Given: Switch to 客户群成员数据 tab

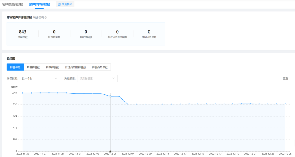Looking at the screenshot, I should tap(13, 4).
